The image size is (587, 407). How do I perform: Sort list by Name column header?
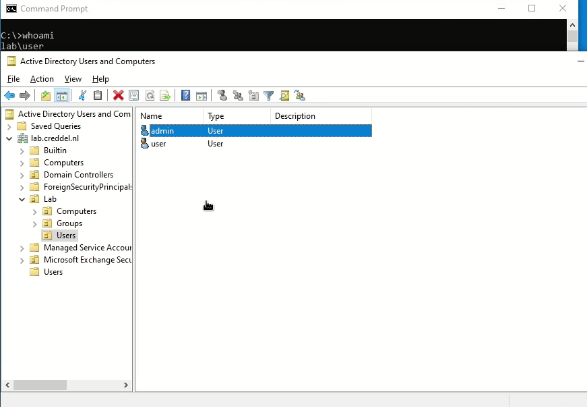pyautogui.click(x=168, y=116)
